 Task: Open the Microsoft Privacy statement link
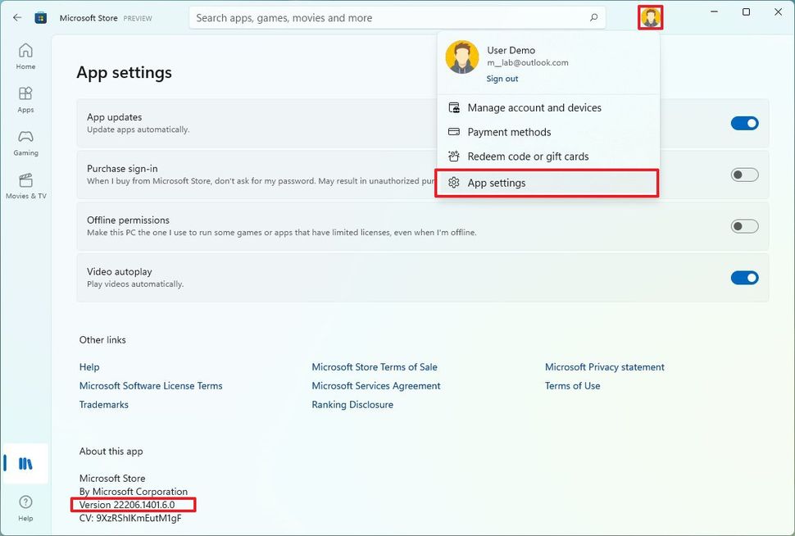[x=604, y=366]
